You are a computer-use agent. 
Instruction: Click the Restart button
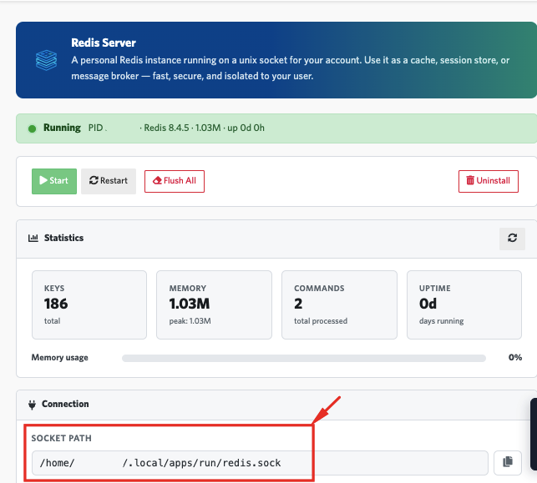tap(109, 181)
